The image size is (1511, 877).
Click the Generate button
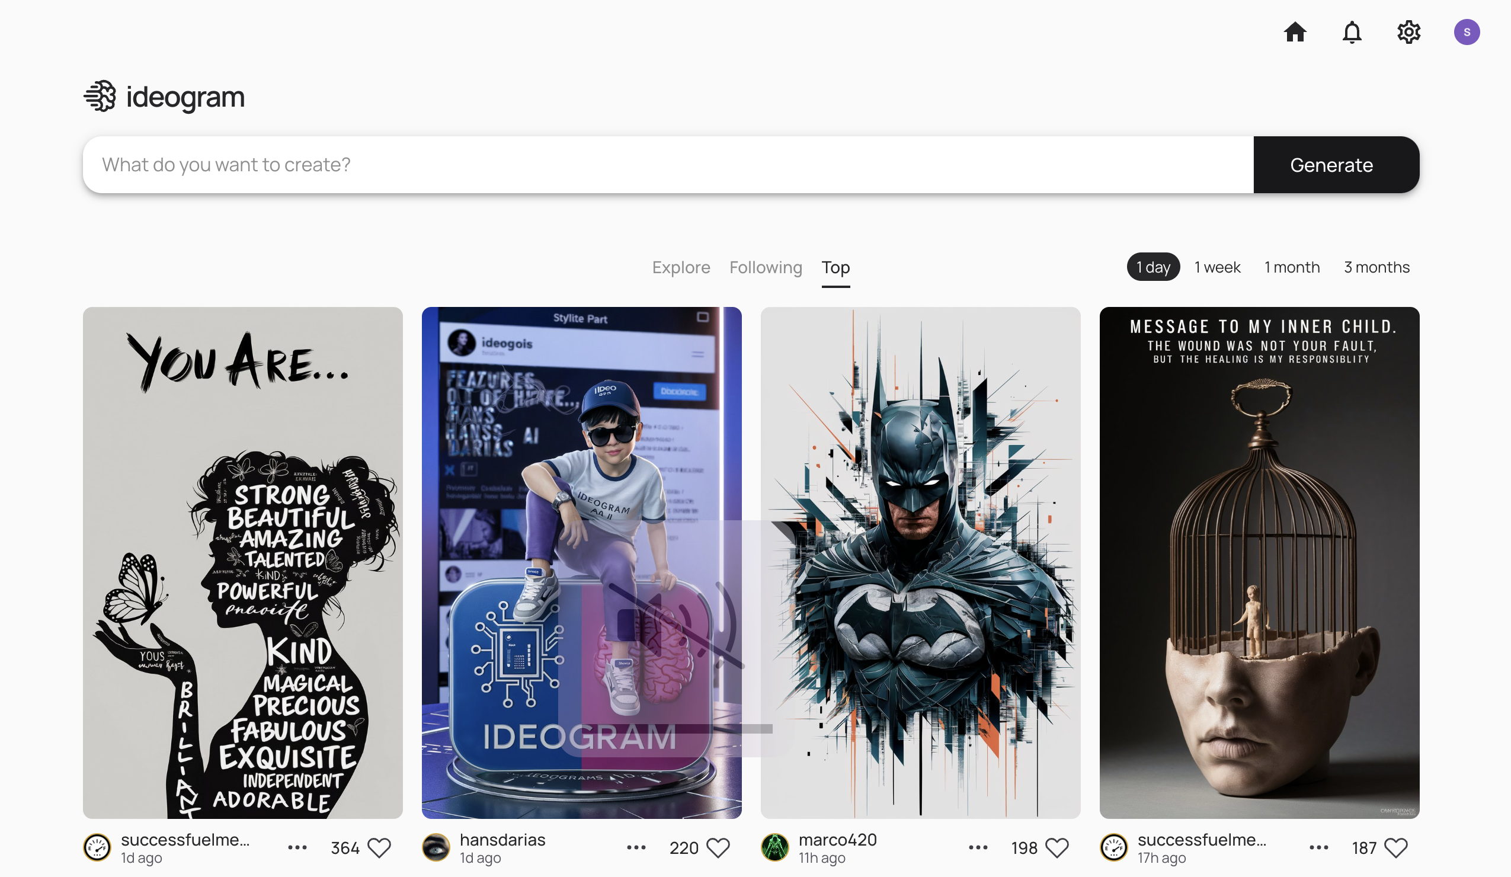click(1336, 165)
